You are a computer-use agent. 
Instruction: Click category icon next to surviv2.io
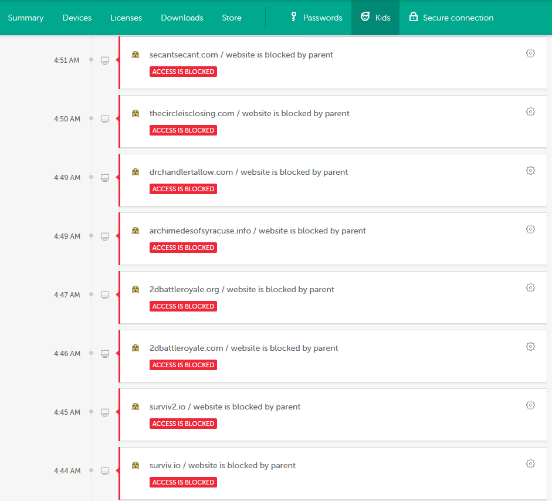pyautogui.click(x=136, y=407)
